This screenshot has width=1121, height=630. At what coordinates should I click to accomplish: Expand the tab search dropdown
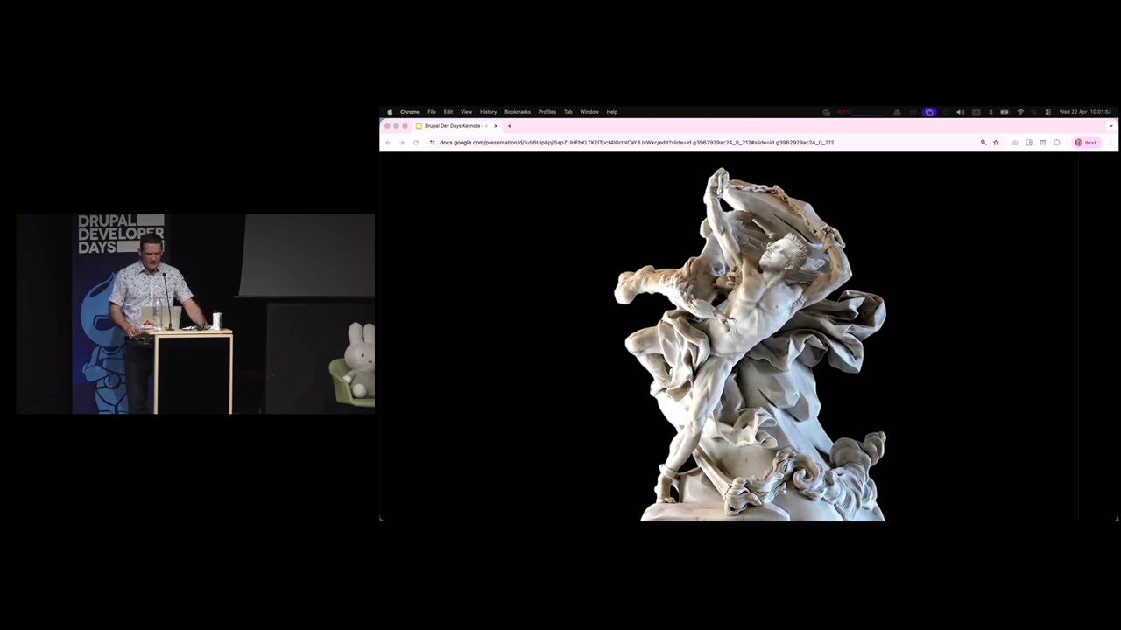click(x=1110, y=126)
